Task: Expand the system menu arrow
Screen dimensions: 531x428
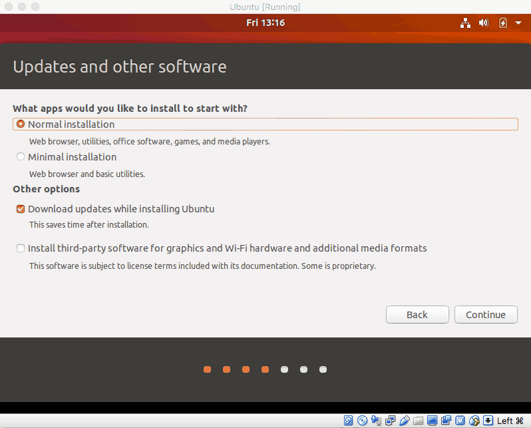Action: [x=518, y=23]
